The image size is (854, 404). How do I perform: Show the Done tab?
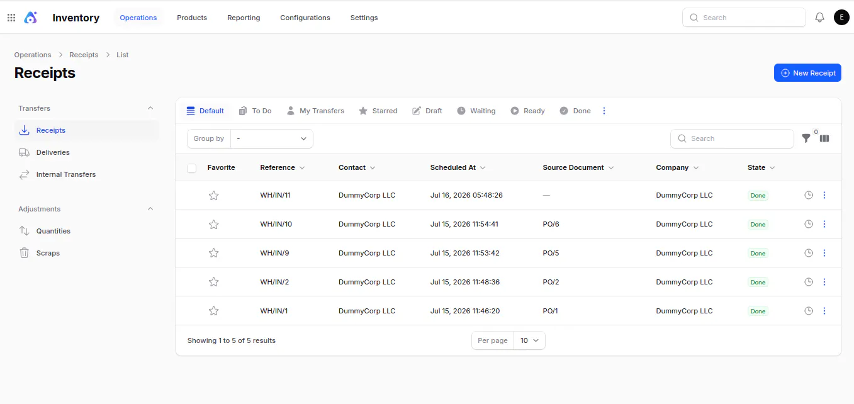[575, 111]
